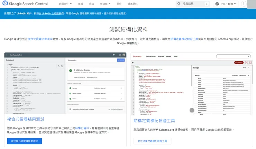Viewport: 256px width, 149px height.
Task: Click the 測試結構化資料 page heading
Action: pyautogui.click(x=128, y=29)
